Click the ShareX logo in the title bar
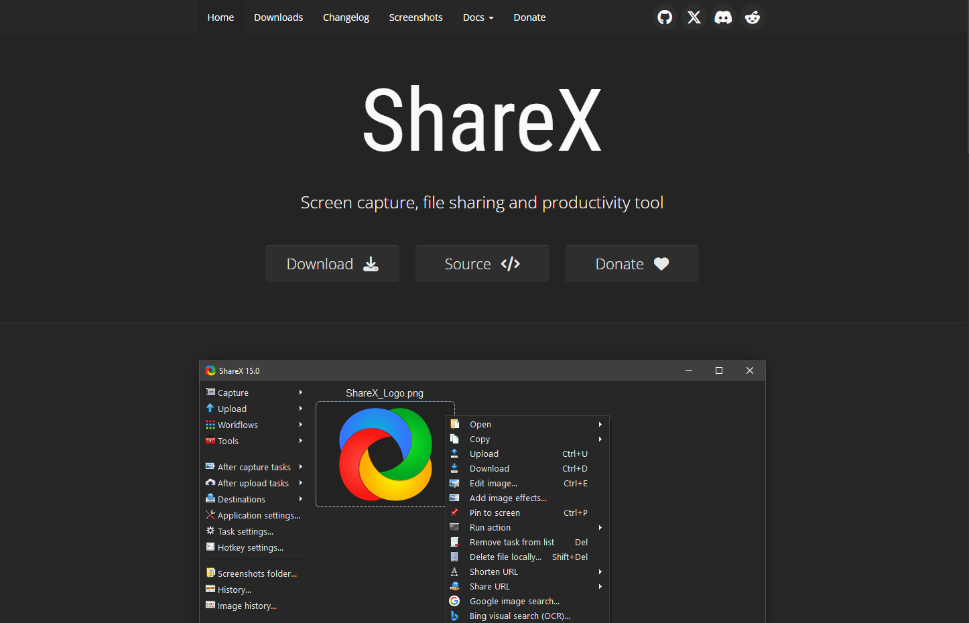Image resolution: width=969 pixels, height=623 pixels. pyautogui.click(x=210, y=370)
